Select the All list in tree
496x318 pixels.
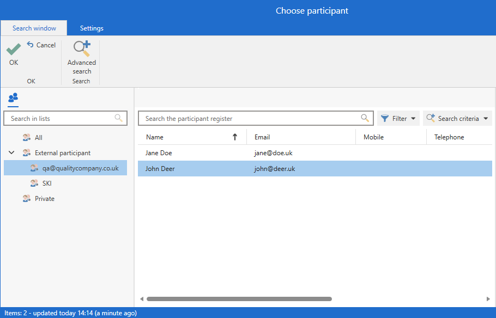pos(38,138)
